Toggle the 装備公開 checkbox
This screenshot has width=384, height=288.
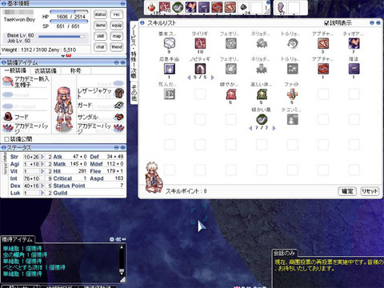(x=7, y=138)
